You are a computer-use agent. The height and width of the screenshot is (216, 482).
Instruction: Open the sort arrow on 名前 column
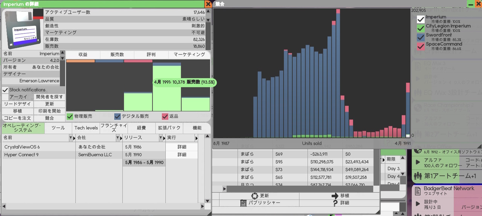click(x=74, y=138)
